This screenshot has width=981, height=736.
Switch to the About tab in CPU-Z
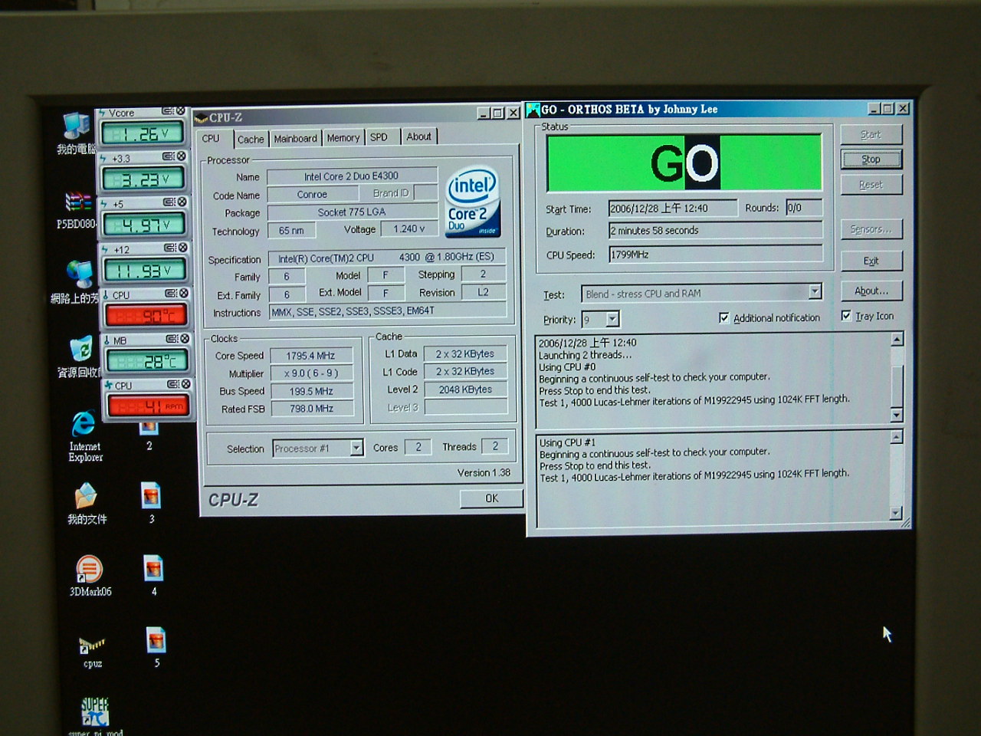pos(418,136)
